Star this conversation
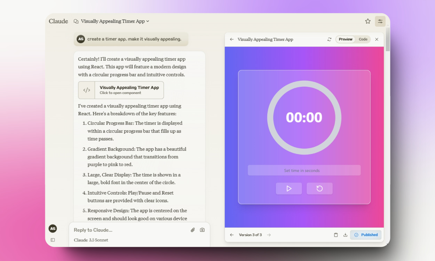Image resolution: width=435 pixels, height=261 pixels. coord(367,21)
